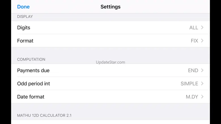Click the chevron next to FIX
Screen dimensions: 221x124
[202, 41]
